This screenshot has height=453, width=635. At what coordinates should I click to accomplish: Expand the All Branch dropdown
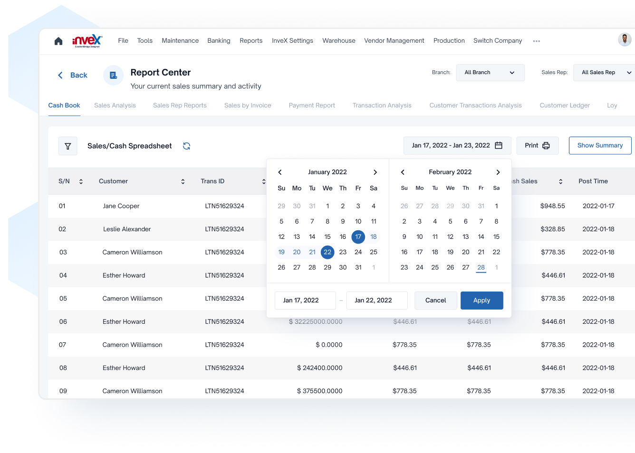[490, 73]
